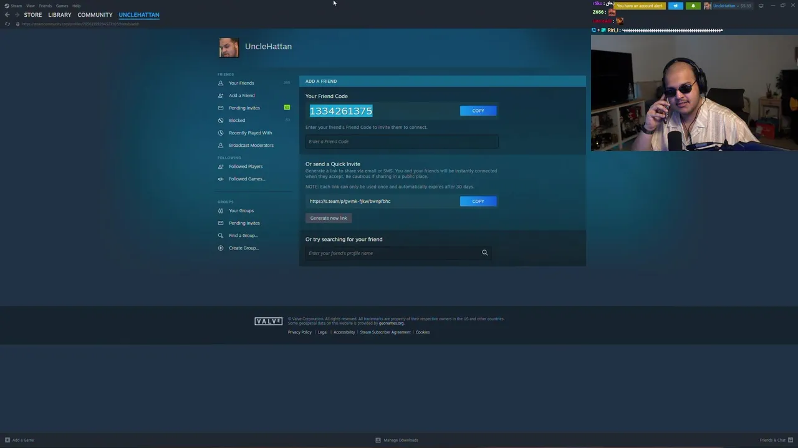Switch to Big Picture mode monitor icon
Screen dimensions: 798x448
pyautogui.click(x=761, y=6)
